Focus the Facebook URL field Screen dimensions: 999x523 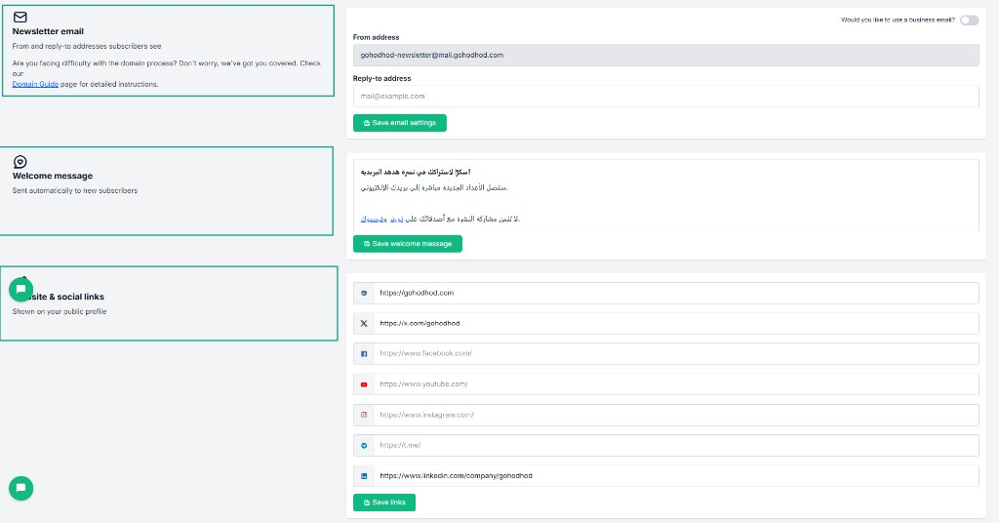676,353
